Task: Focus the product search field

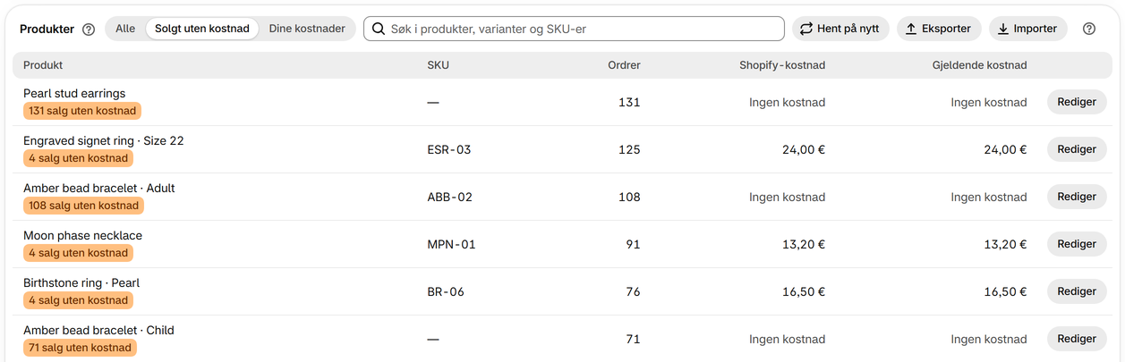Action: [574, 29]
